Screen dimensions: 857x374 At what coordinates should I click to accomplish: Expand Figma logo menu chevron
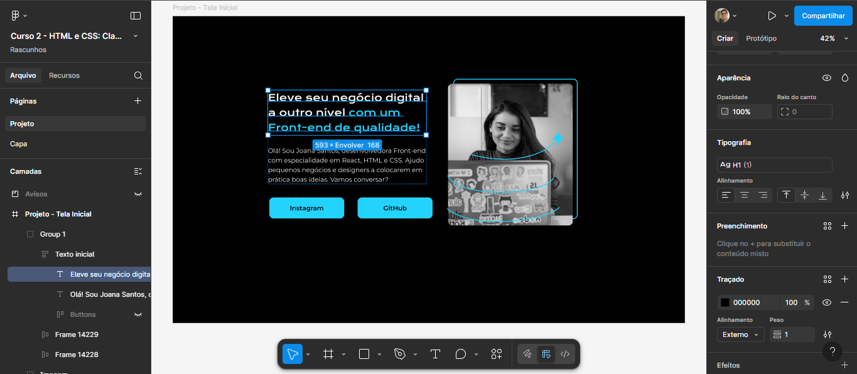[x=25, y=16]
